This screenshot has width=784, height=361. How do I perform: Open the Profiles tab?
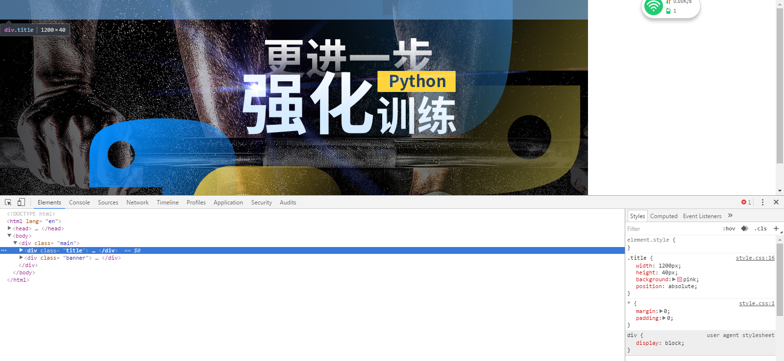[x=196, y=203]
